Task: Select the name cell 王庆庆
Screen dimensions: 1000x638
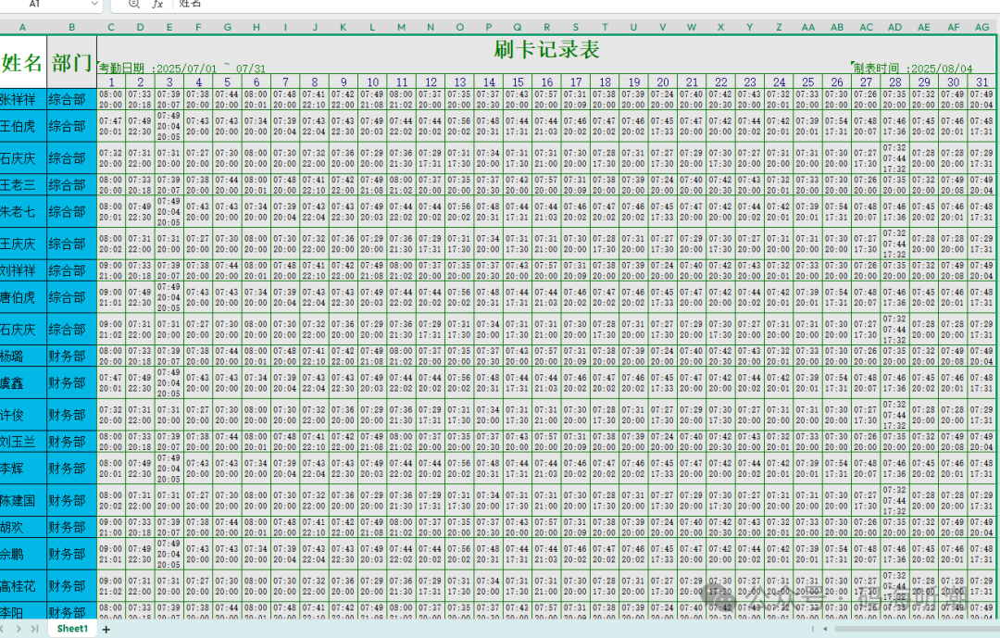Action: tap(23, 244)
